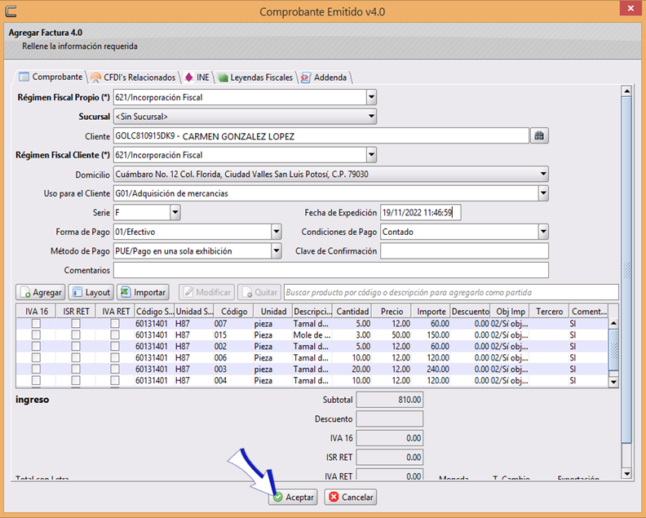Click the Precio column header

[392, 312]
